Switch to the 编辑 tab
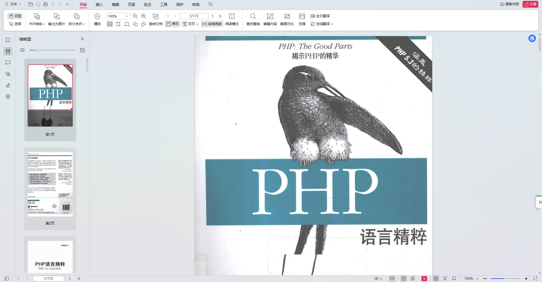Screen dimensions: 542x282 [x=115, y=5]
